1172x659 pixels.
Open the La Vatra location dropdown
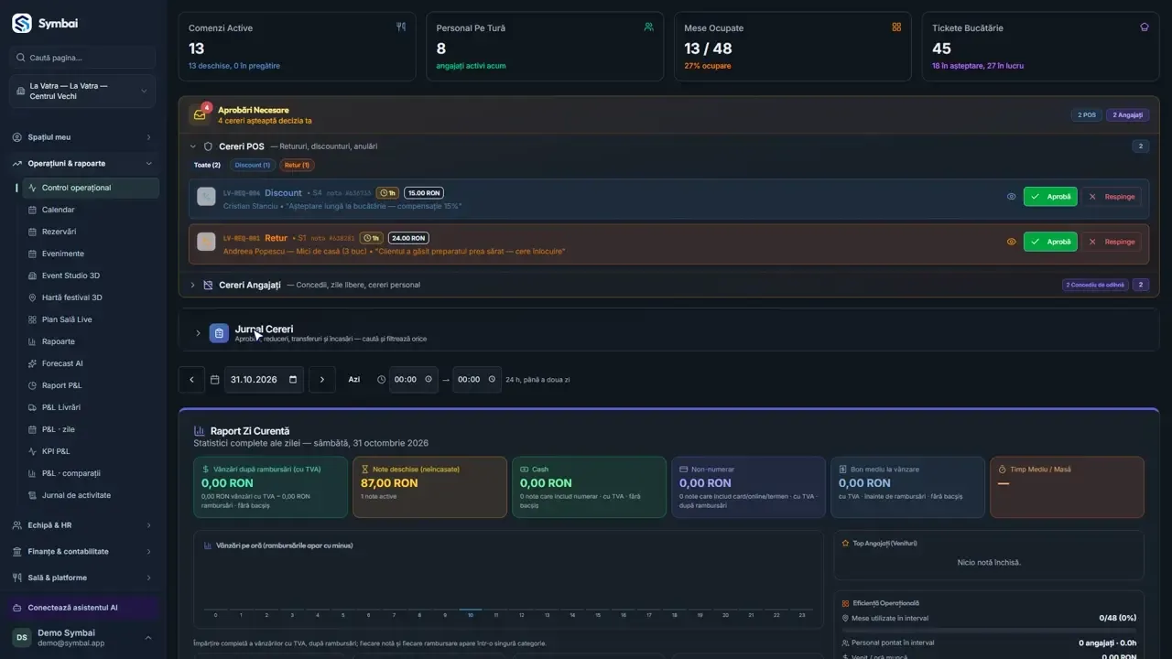pyautogui.click(x=82, y=92)
